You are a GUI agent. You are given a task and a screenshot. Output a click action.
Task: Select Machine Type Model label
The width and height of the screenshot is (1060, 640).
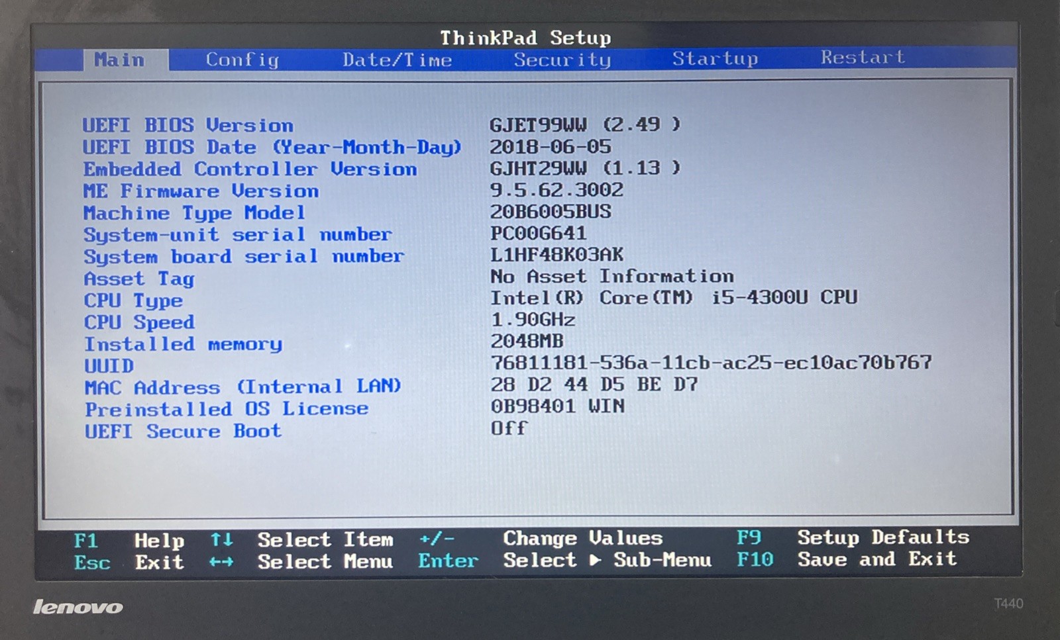195,213
